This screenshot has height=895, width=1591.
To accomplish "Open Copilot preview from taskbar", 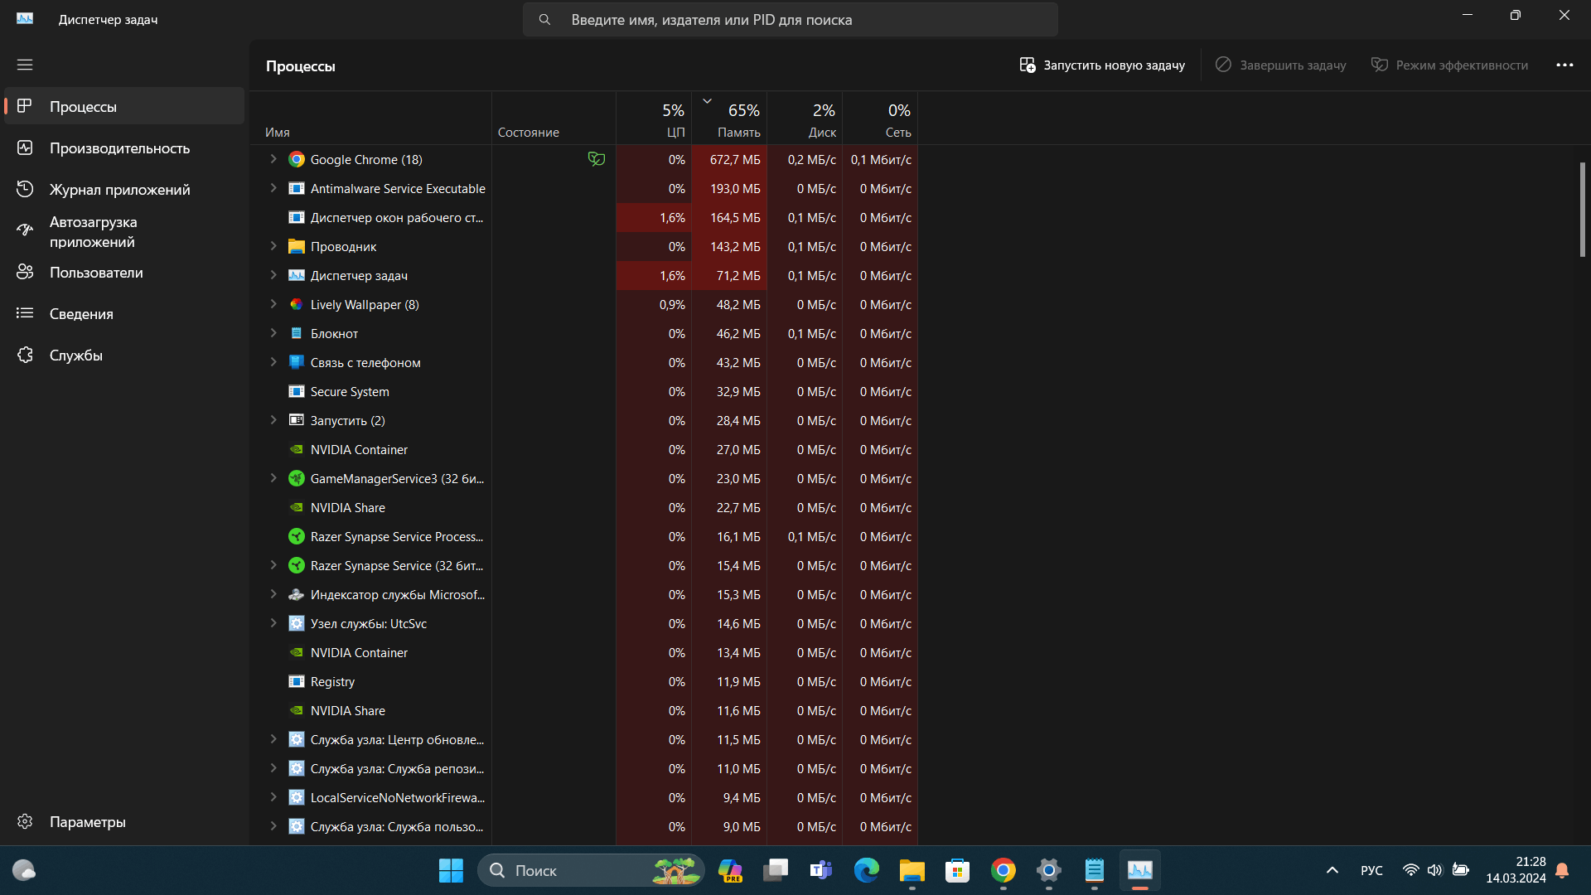I will coord(730,870).
